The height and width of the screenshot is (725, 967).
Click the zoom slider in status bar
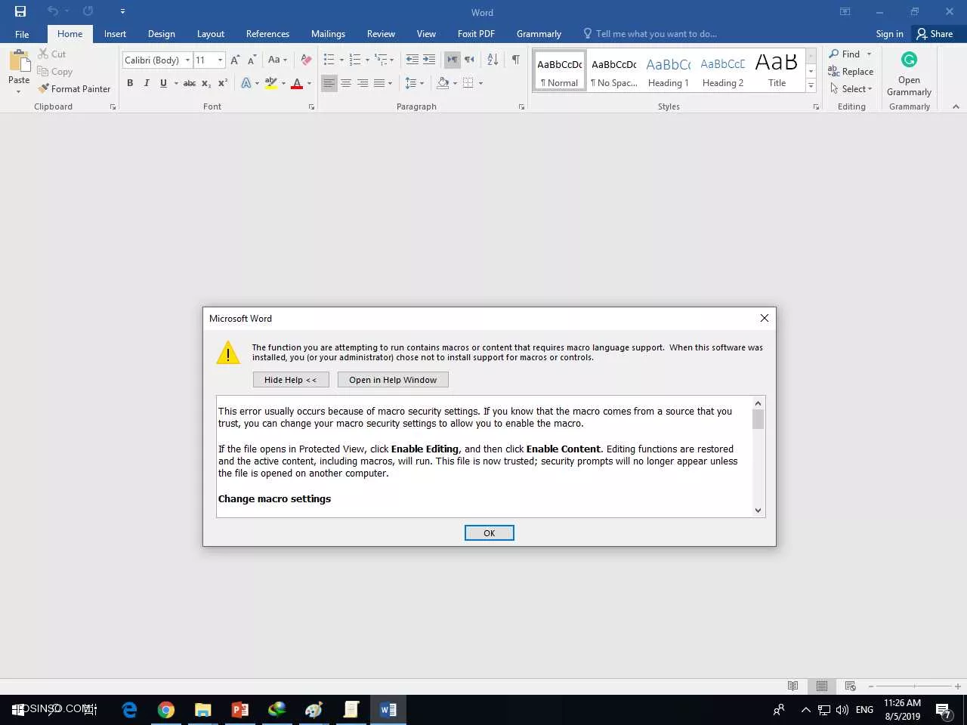[914, 686]
